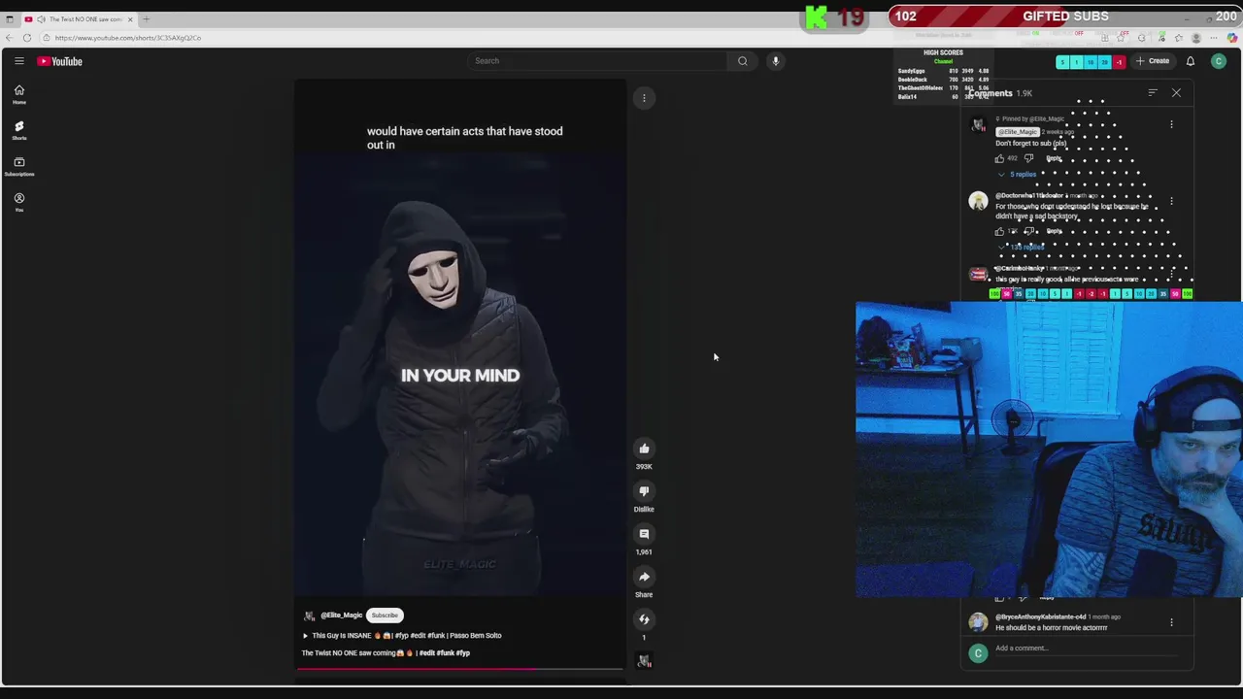
Task: Open the Remix button
Action: pos(644,619)
